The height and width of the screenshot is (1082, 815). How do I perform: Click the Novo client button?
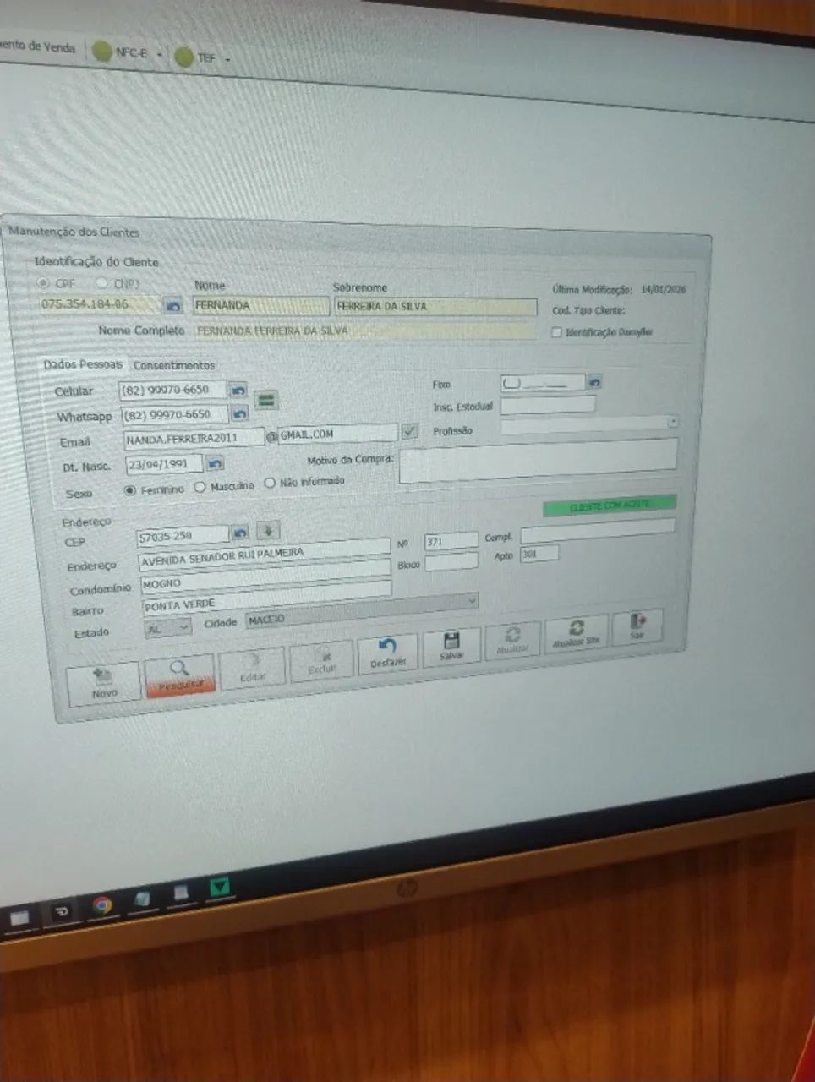(103, 683)
